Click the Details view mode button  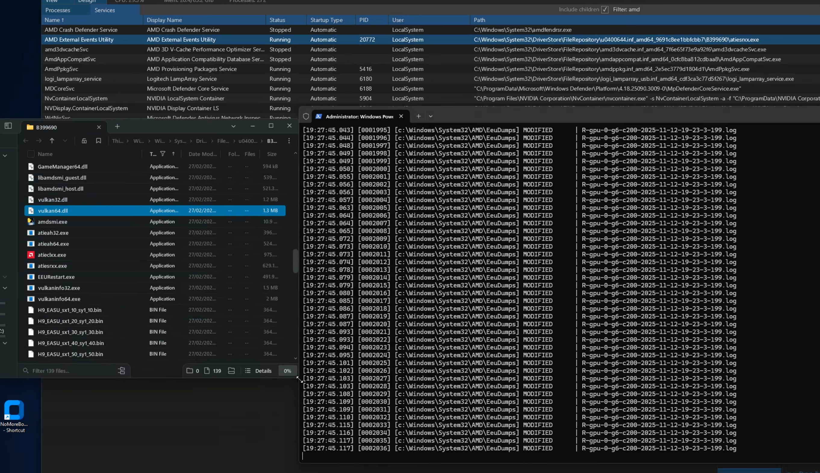tap(258, 371)
